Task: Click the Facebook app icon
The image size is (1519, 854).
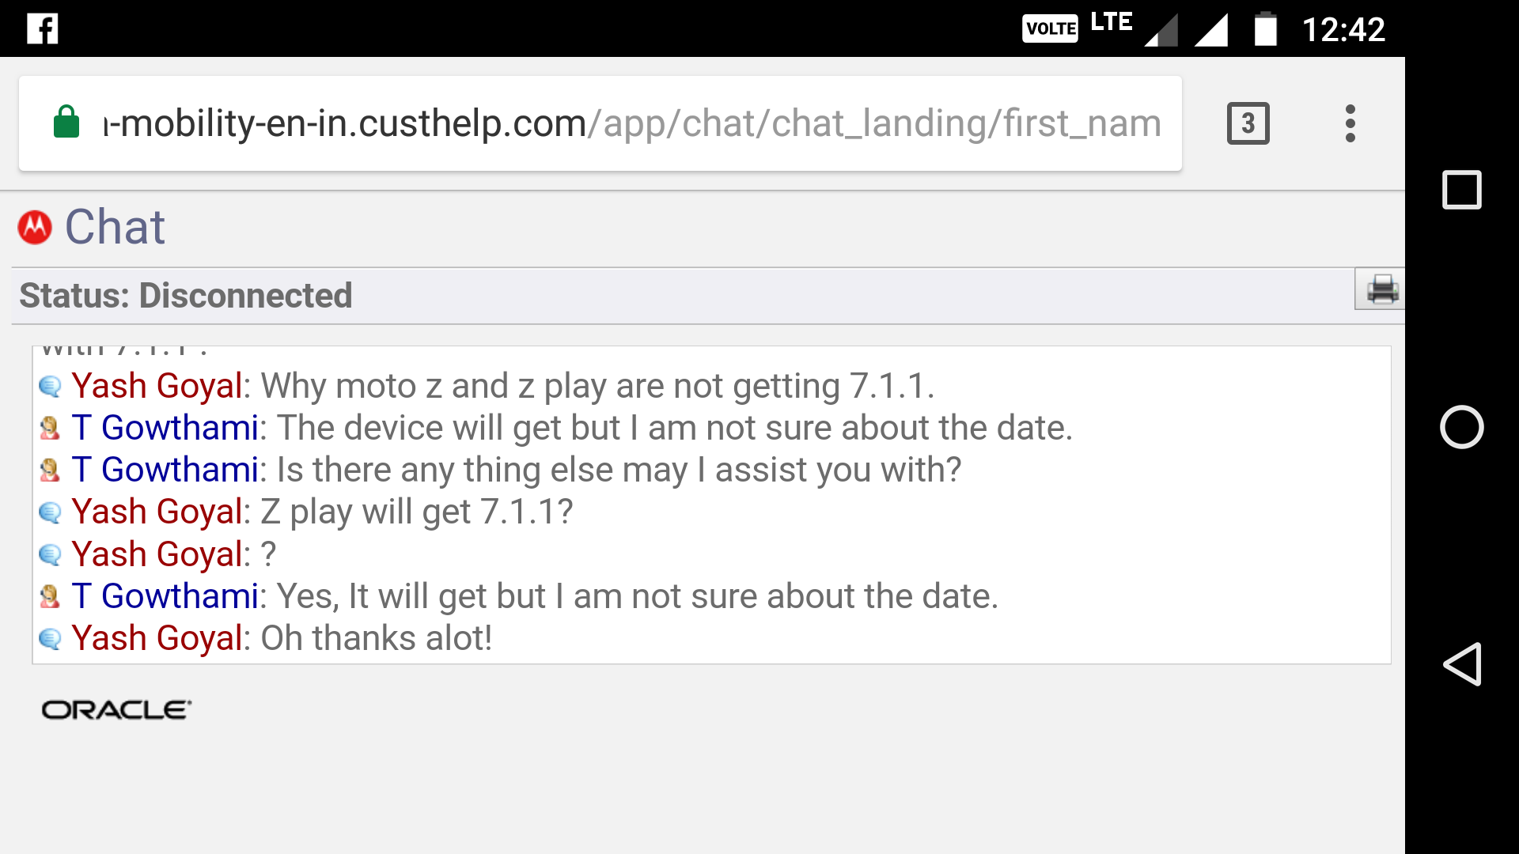Action: 43,28
